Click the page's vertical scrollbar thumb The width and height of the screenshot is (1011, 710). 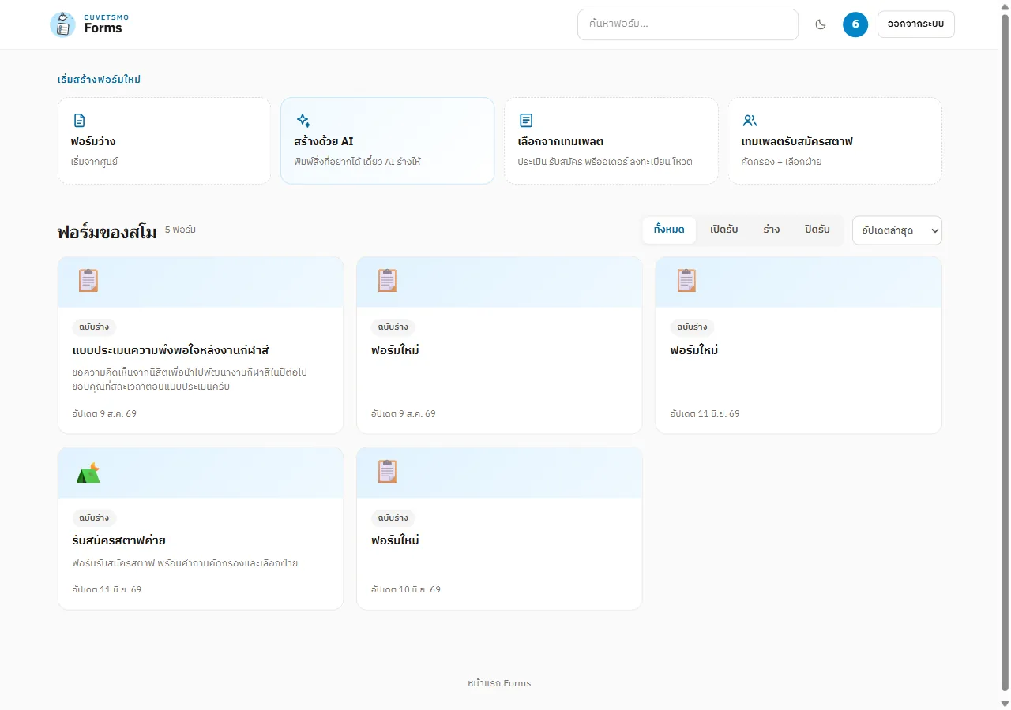coord(1005,351)
